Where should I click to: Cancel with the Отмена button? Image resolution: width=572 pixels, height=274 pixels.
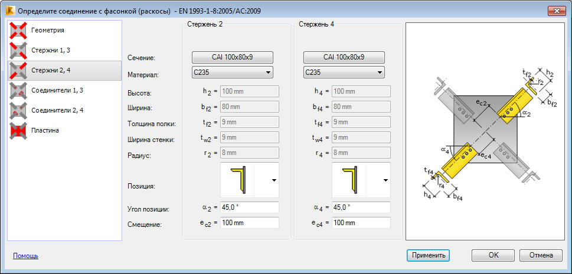[x=541, y=255]
